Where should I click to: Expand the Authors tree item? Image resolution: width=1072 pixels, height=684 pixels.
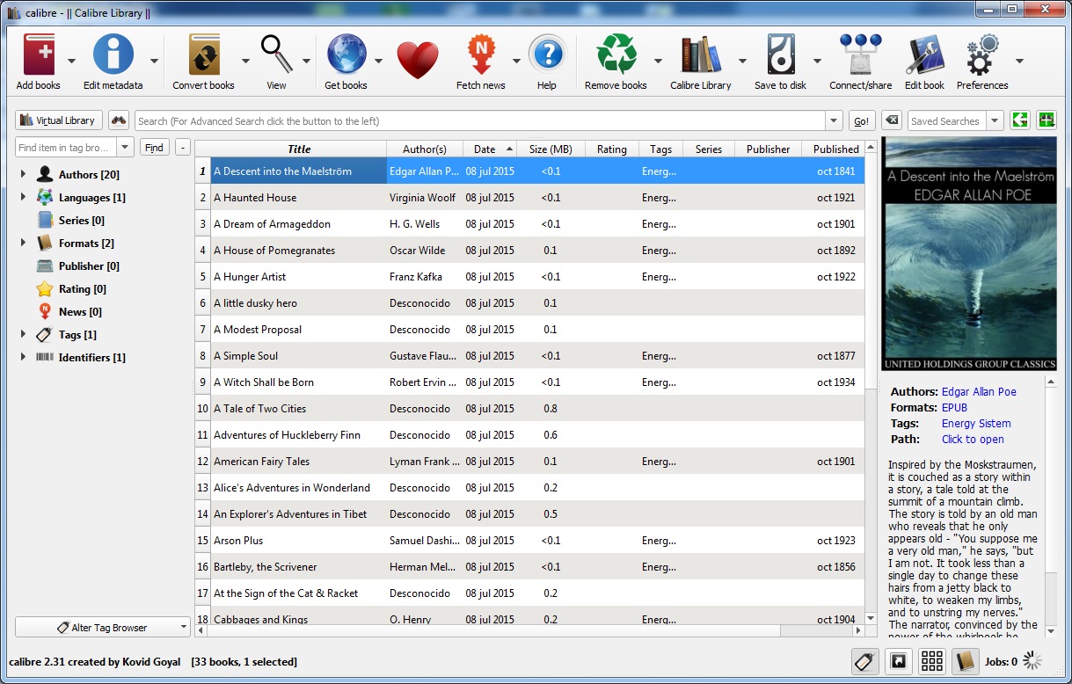pyautogui.click(x=23, y=174)
